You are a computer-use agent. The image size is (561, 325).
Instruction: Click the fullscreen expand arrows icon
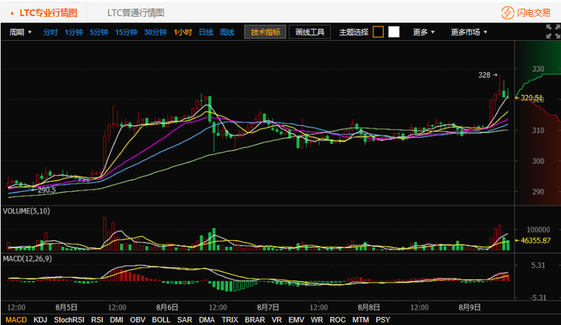(x=553, y=31)
